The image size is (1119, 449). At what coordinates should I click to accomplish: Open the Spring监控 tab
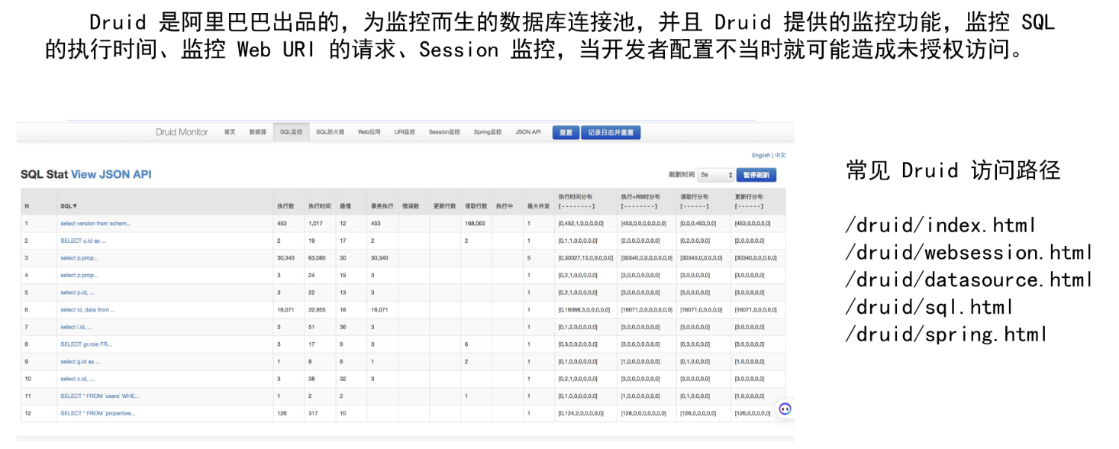(487, 132)
